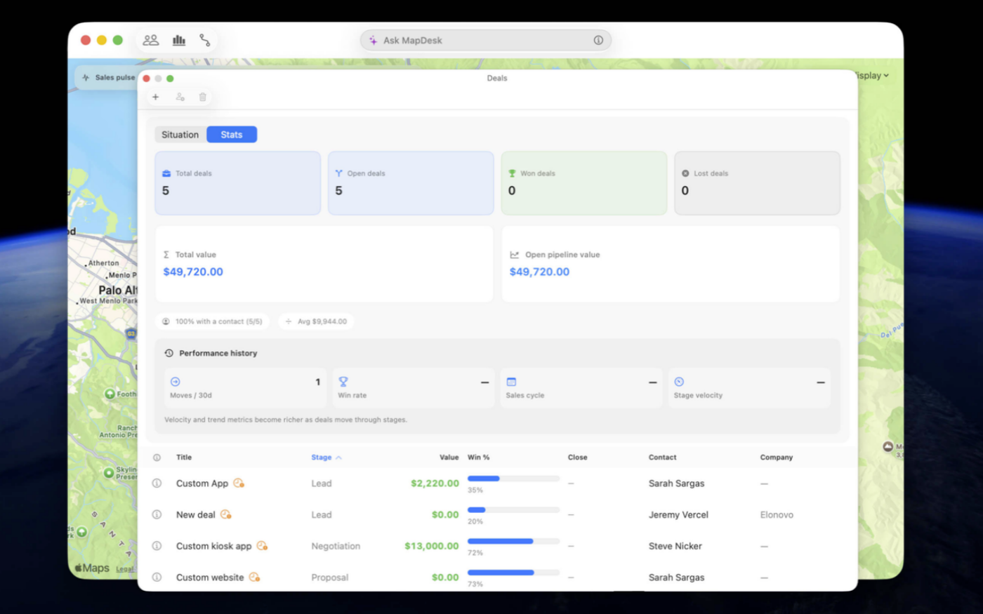Click the New deal win percent bar

(x=514, y=509)
